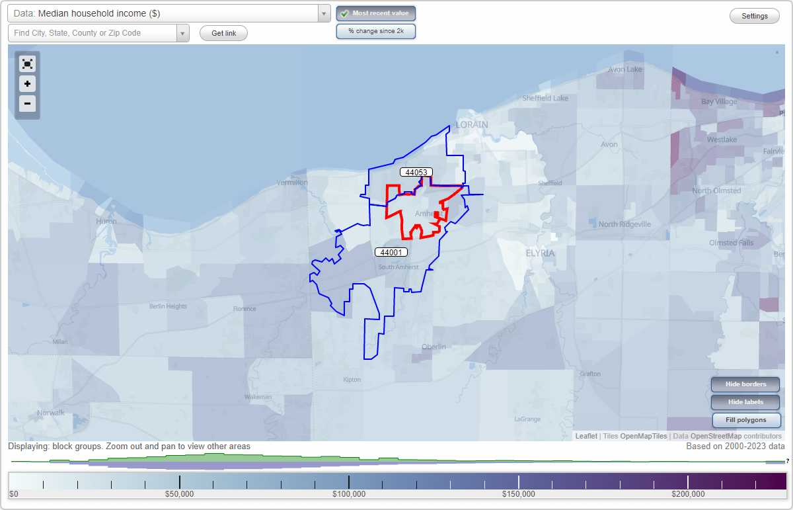The width and height of the screenshot is (793, 510).
Task: Zoom out with the minus button
Action: [27, 103]
